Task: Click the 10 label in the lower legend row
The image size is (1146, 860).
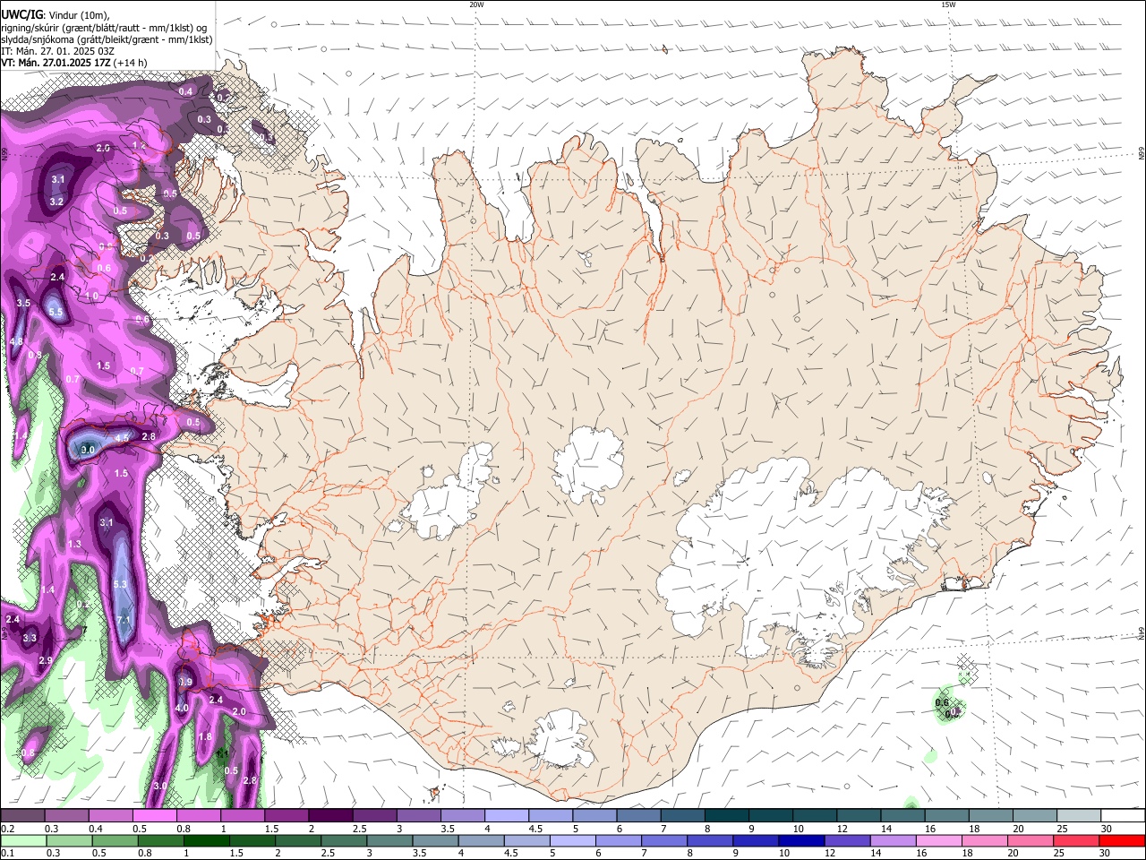Action: (x=784, y=853)
